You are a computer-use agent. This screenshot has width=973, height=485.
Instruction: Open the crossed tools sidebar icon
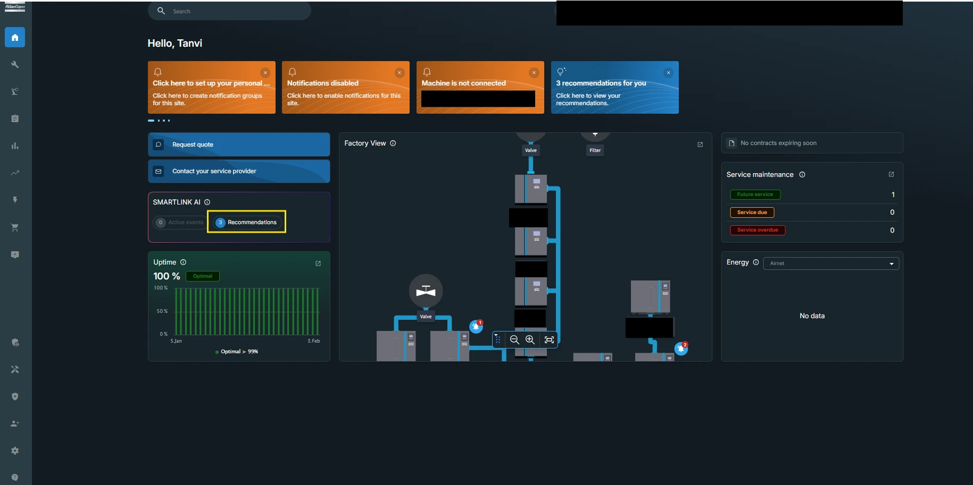click(15, 369)
